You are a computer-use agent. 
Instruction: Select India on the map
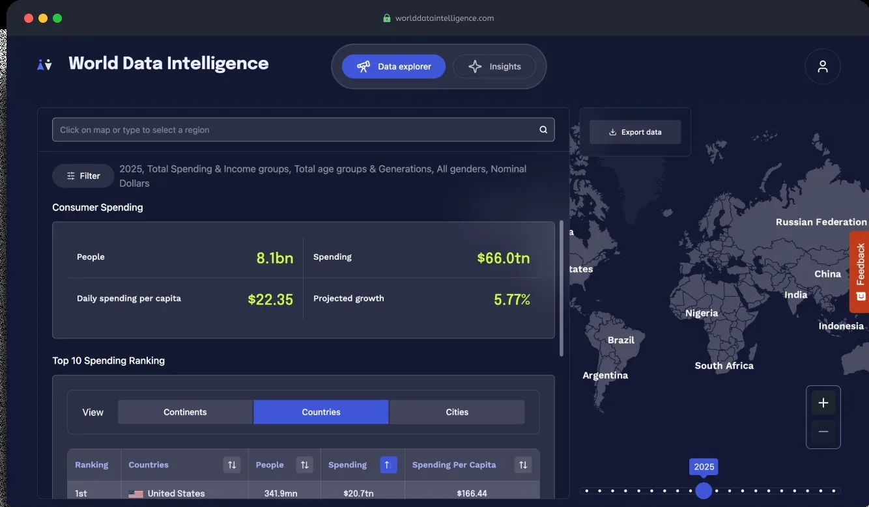pos(795,295)
